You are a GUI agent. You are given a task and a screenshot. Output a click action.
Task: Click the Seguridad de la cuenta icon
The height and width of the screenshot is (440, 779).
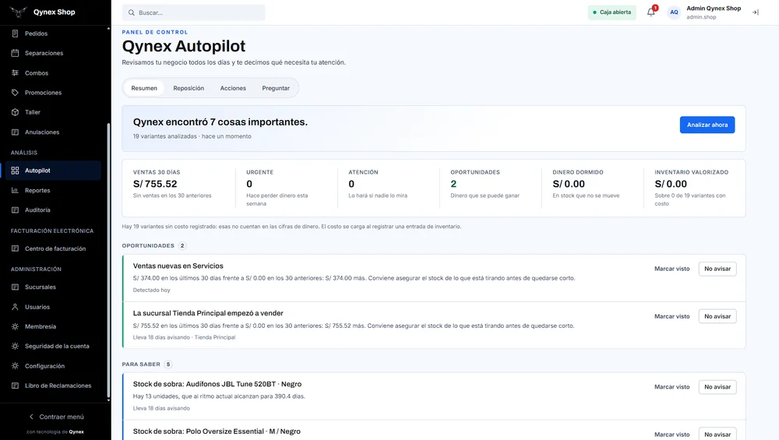(15, 346)
